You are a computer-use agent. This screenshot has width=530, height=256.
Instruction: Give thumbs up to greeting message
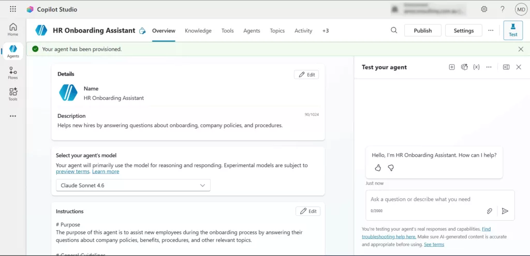[378, 168]
